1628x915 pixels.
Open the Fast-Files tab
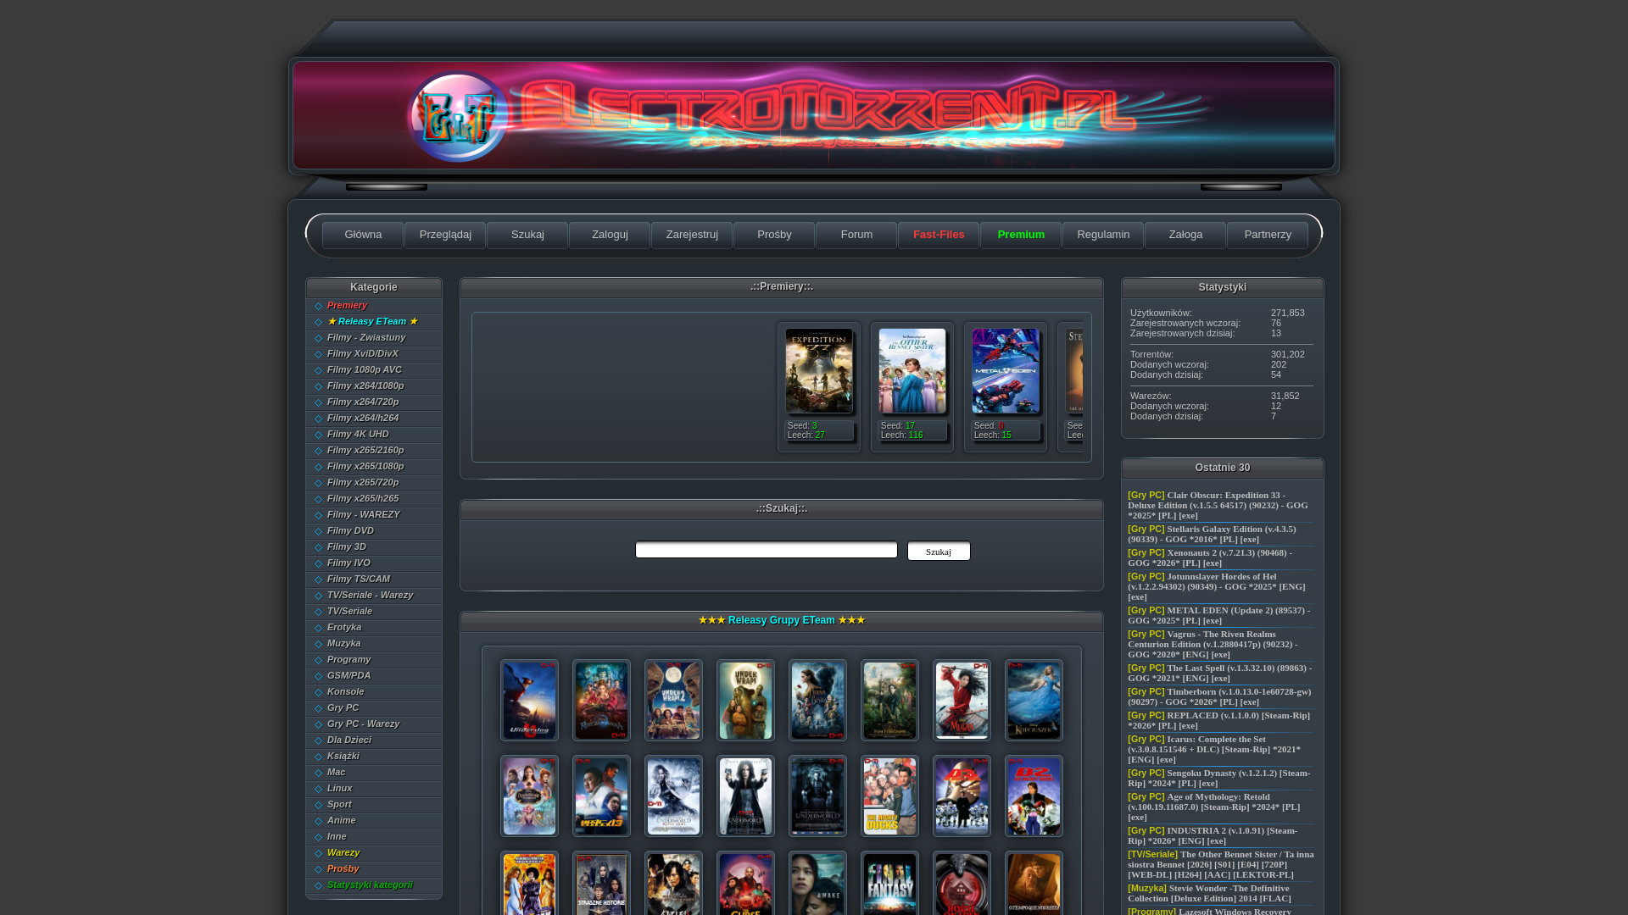tap(939, 235)
